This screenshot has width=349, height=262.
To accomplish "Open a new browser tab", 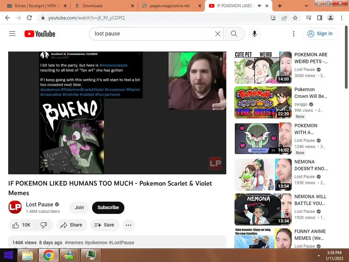I will coord(280,6).
